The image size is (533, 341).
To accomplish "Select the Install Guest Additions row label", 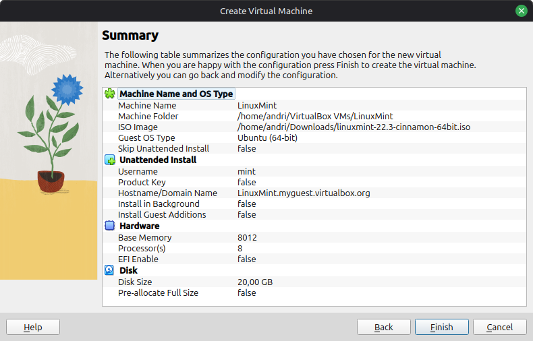I will tap(162, 215).
